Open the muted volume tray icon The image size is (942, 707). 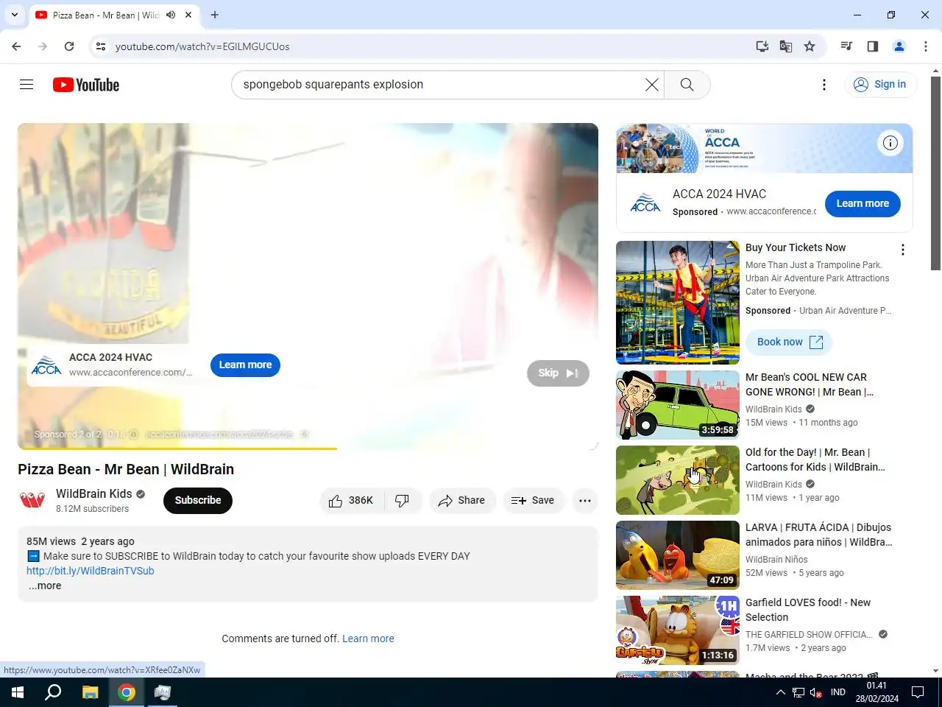pyautogui.click(x=815, y=692)
